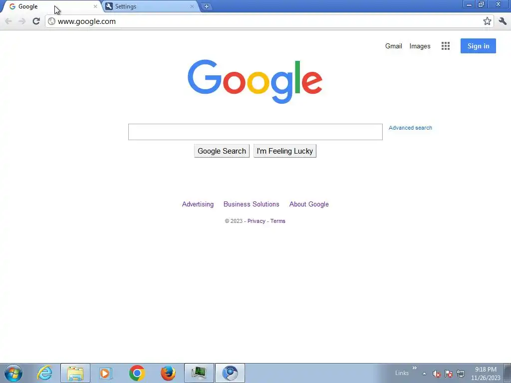Show hidden tray icons arrow
The image size is (511, 383).
point(424,374)
